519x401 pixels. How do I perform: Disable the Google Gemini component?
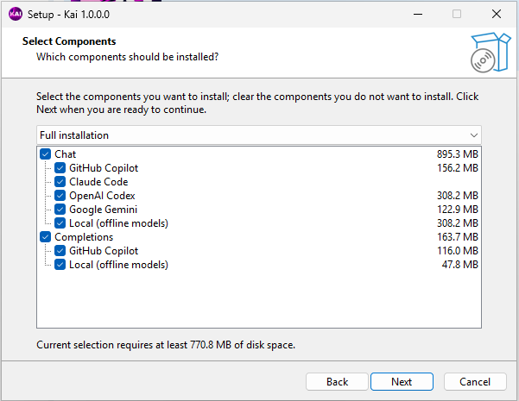coord(60,210)
